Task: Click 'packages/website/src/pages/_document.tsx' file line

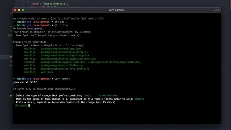Action: [60, 58]
